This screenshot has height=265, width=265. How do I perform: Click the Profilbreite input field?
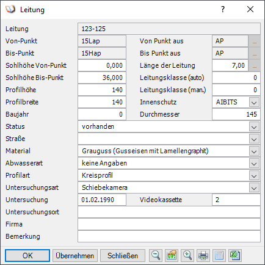click(x=102, y=102)
